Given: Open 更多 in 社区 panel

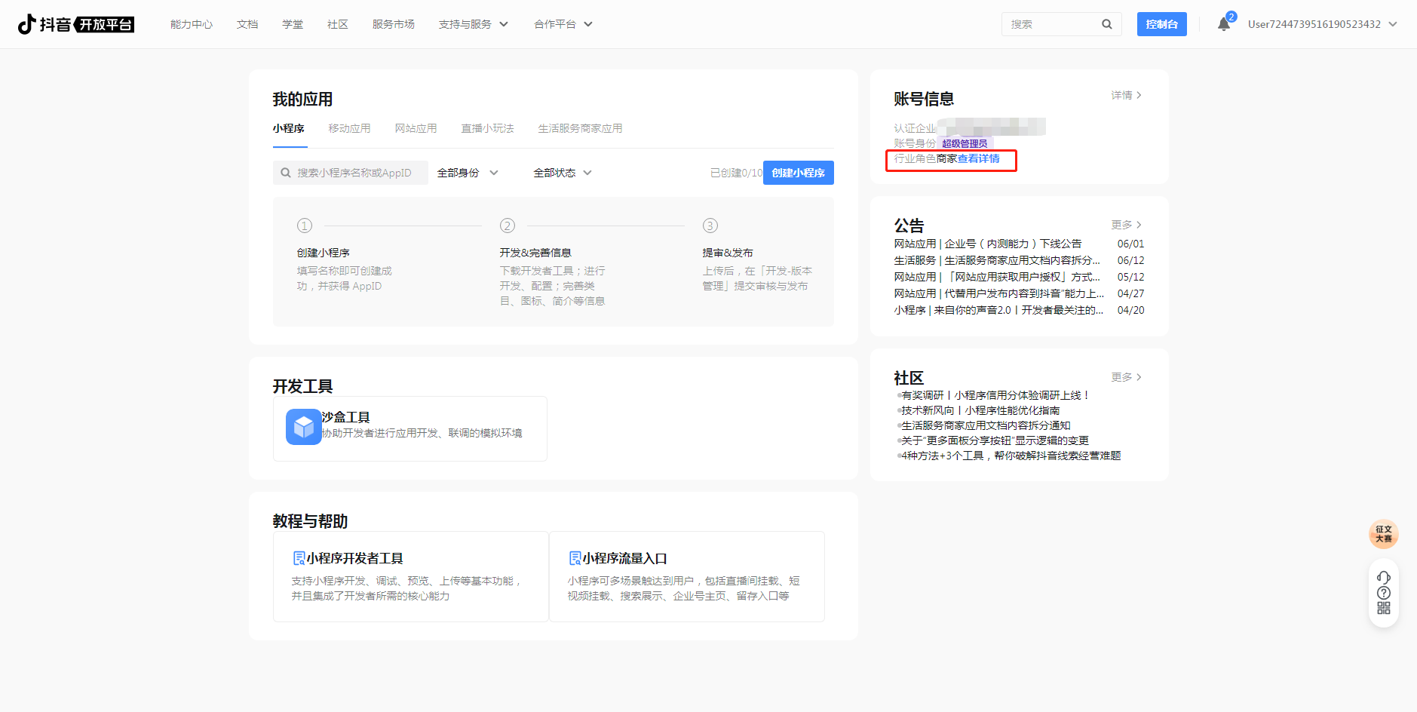Looking at the screenshot, I should click(x=1126, y=377).
